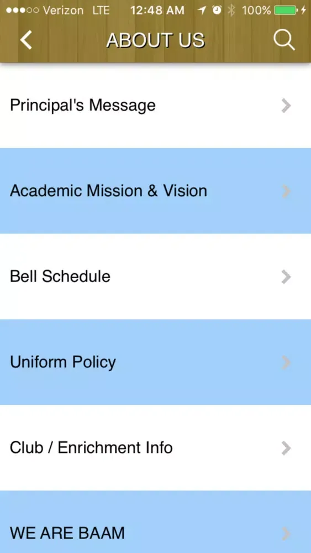
Task: Expand the Principal's Message chevron
Action: 286,106
